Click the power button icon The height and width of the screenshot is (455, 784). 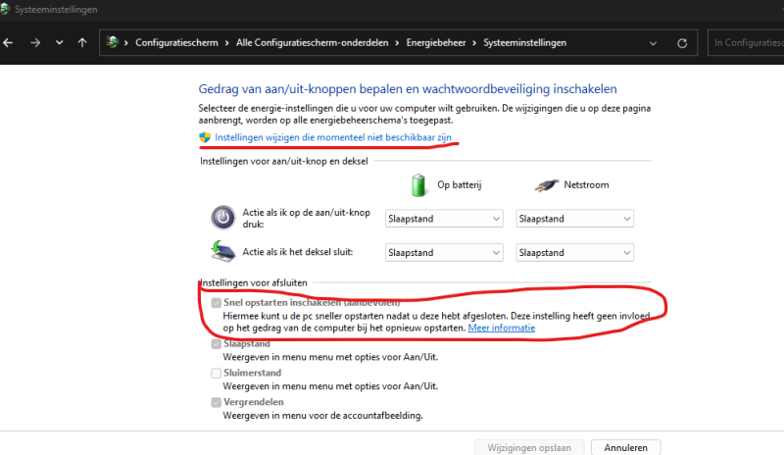pos(223,218)
